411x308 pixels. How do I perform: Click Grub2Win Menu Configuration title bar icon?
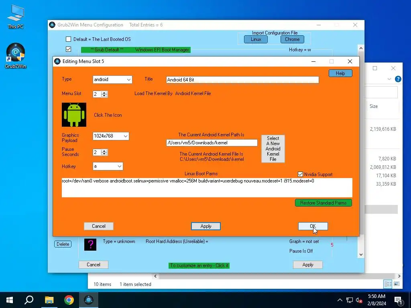(52, 25)
